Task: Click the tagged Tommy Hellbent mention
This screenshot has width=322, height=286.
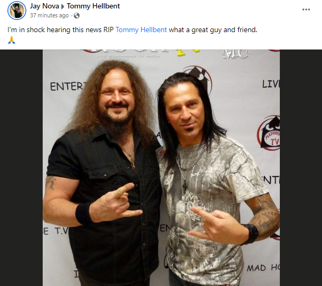Action: (x=141, y=30)
